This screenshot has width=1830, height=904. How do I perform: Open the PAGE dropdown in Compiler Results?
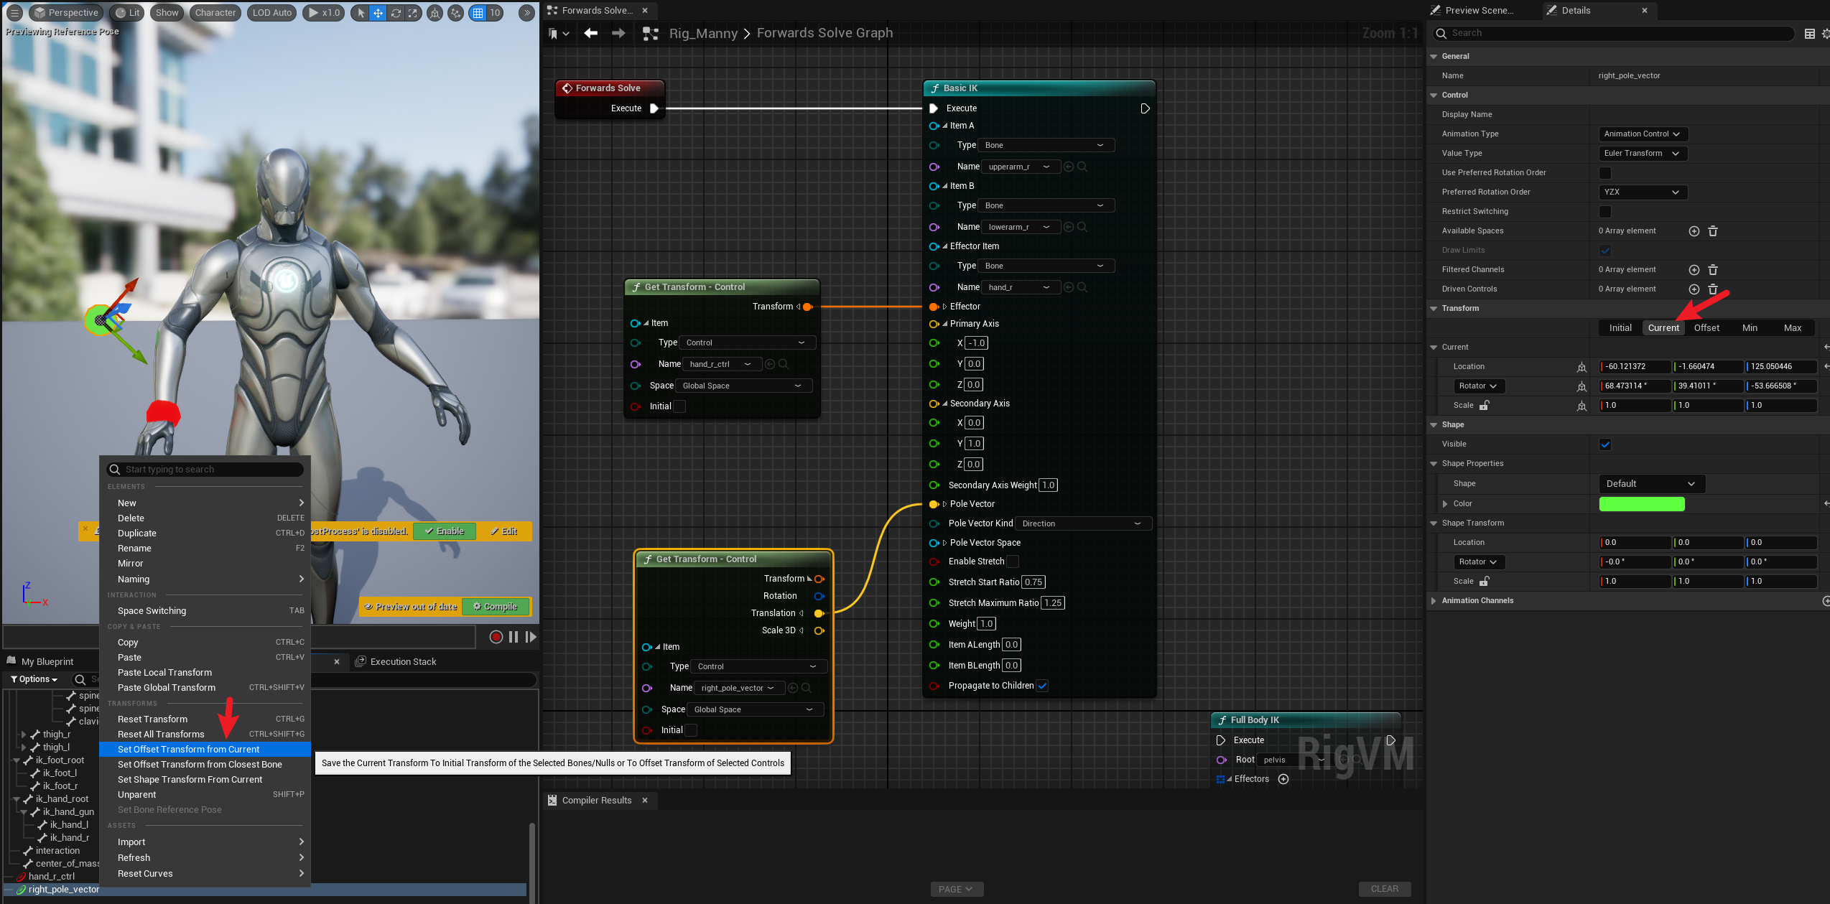click(x=955, y=889)
